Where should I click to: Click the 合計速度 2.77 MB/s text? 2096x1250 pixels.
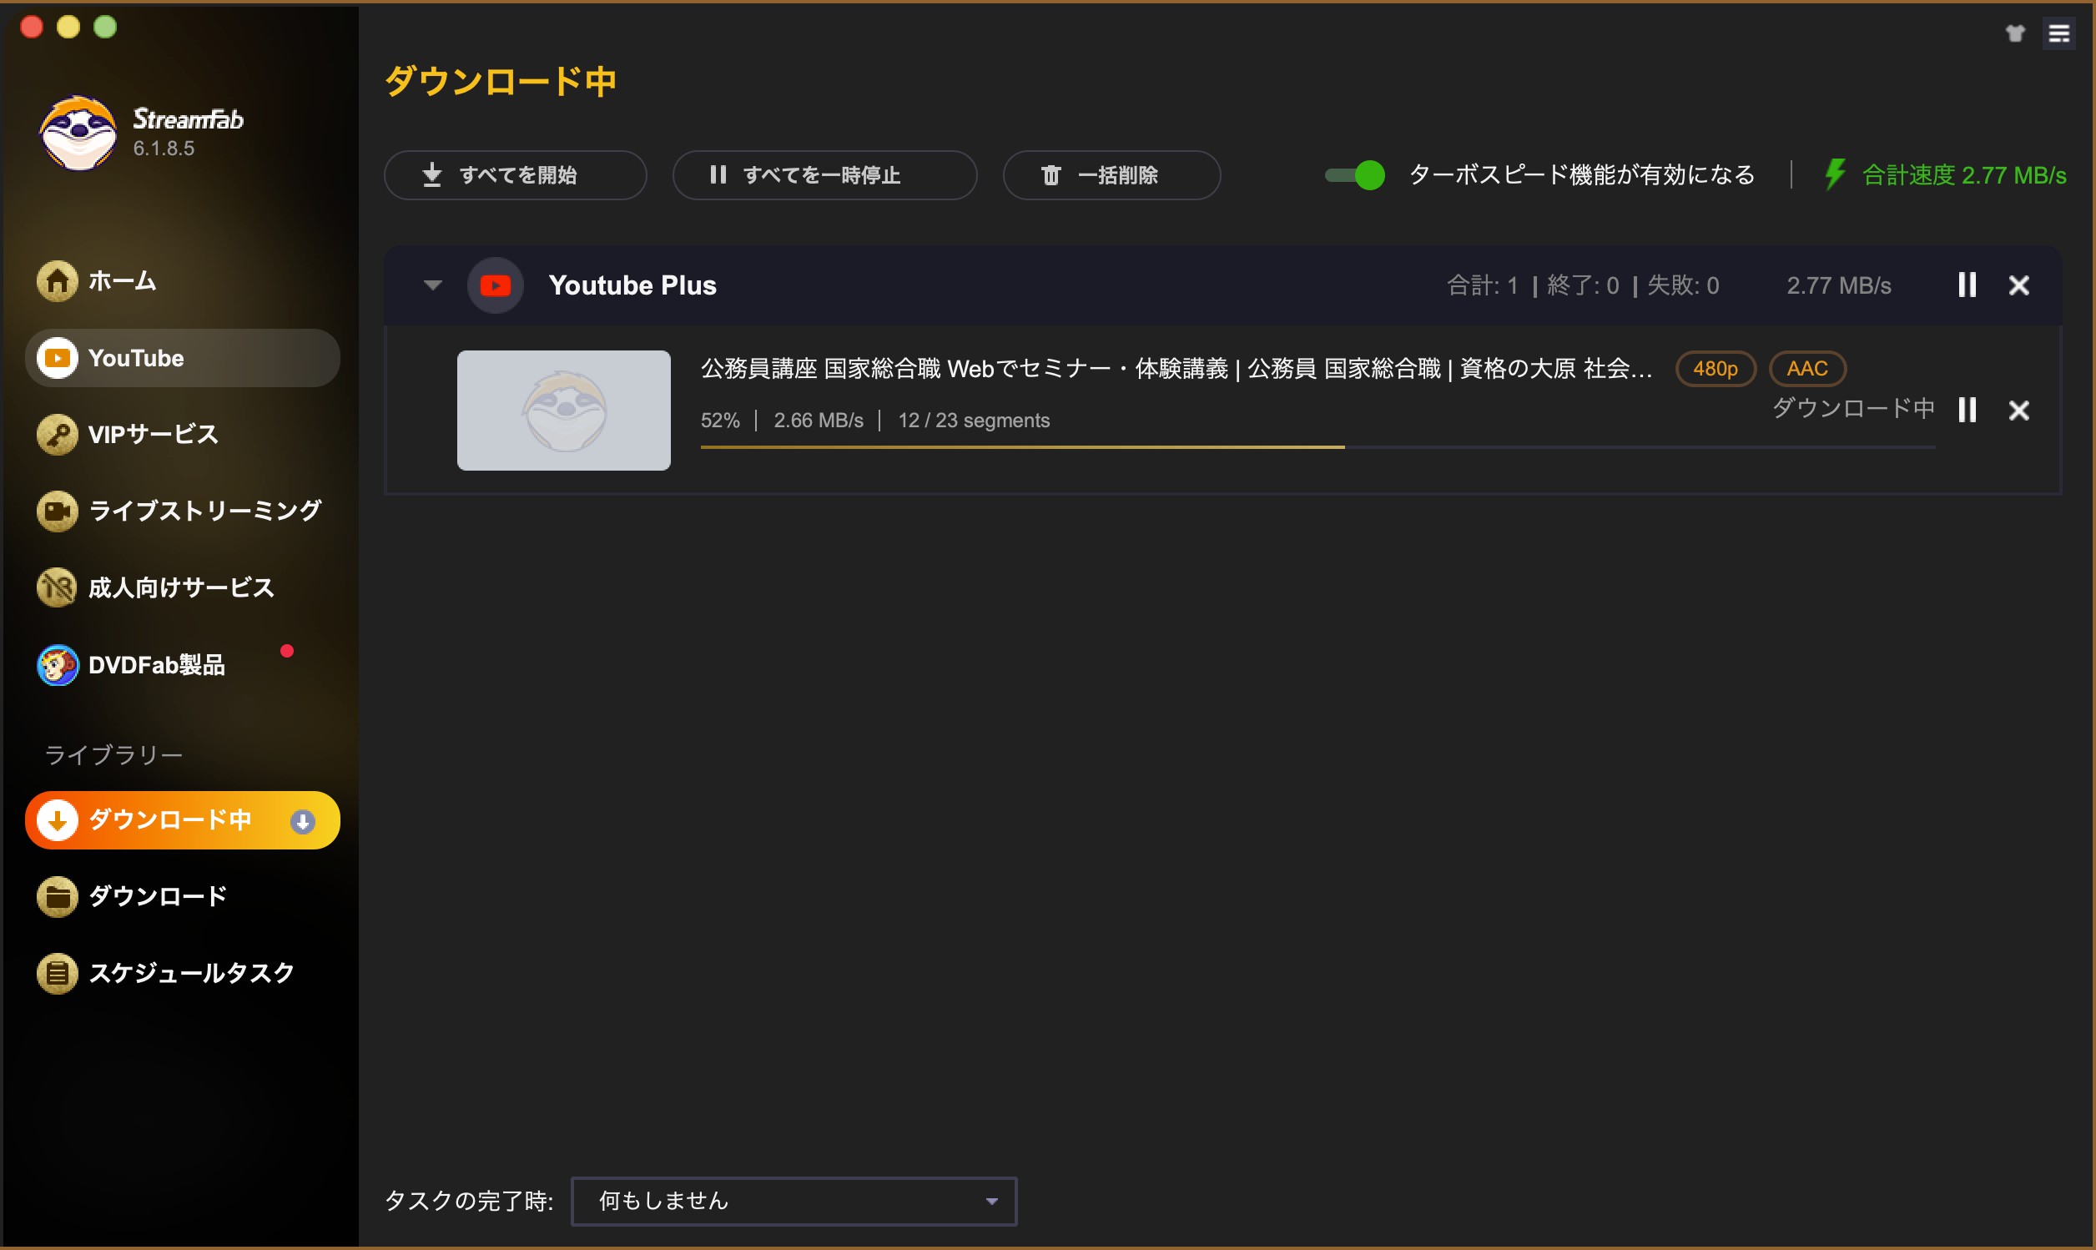[1964, 175]
